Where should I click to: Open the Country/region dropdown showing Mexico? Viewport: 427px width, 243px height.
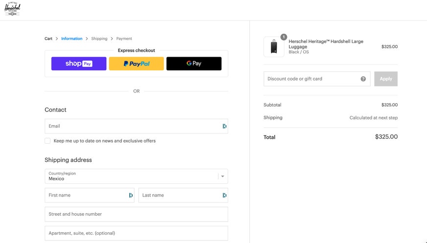(x=136, y=176)
